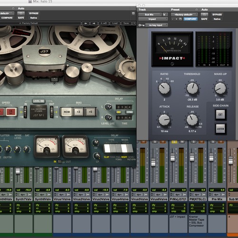238x238 pixels.
Task: Click the J37 input level slider
Action: tap(25, 112)
